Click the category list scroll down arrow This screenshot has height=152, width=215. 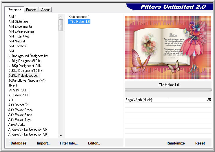(x=61, y=136)
